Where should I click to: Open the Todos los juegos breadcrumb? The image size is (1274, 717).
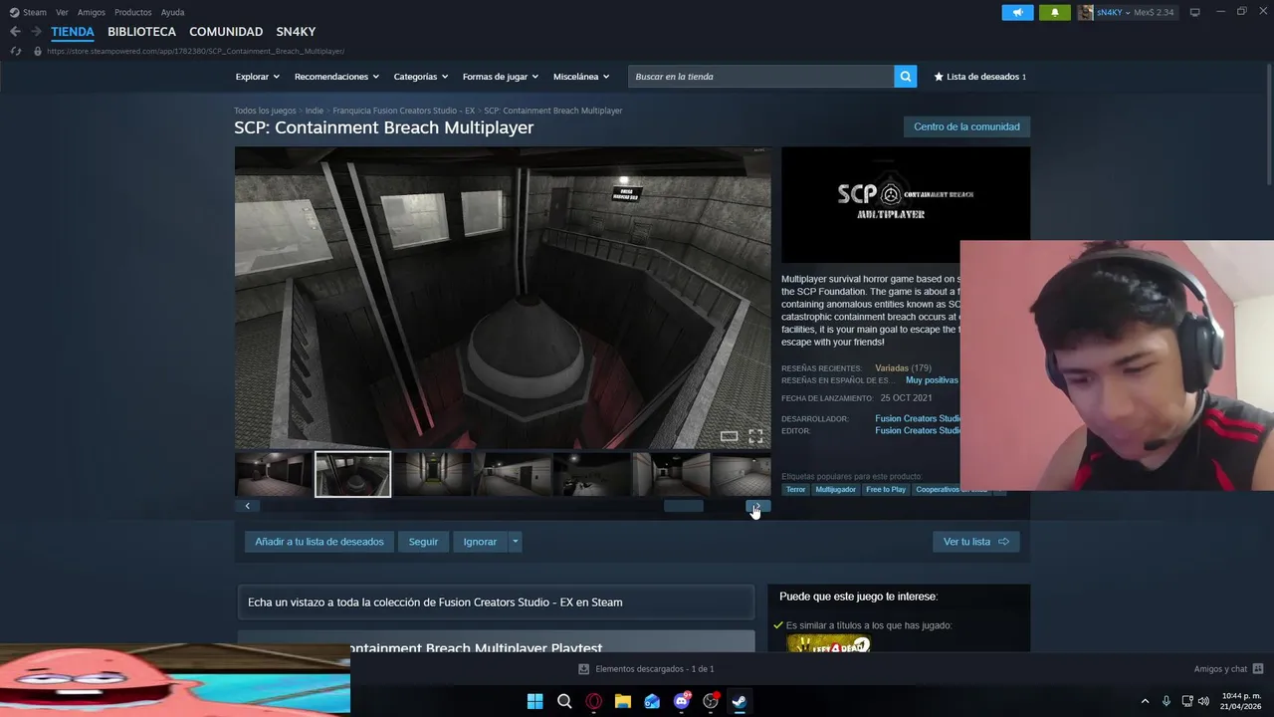pyautogui.click(x=265, y=111)
